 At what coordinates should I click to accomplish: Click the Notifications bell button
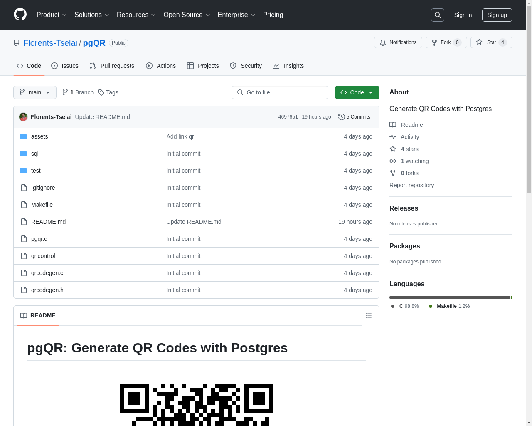pyautogui.click(x=398, y=42)
